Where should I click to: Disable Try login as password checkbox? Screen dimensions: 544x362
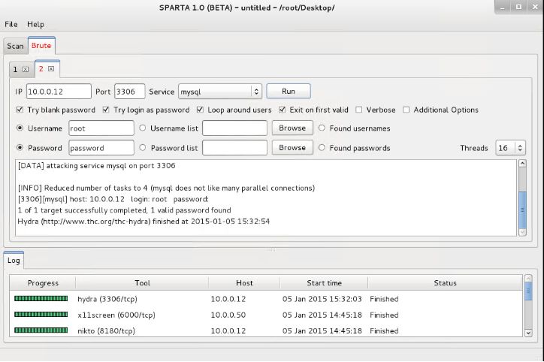pos(106,110)
